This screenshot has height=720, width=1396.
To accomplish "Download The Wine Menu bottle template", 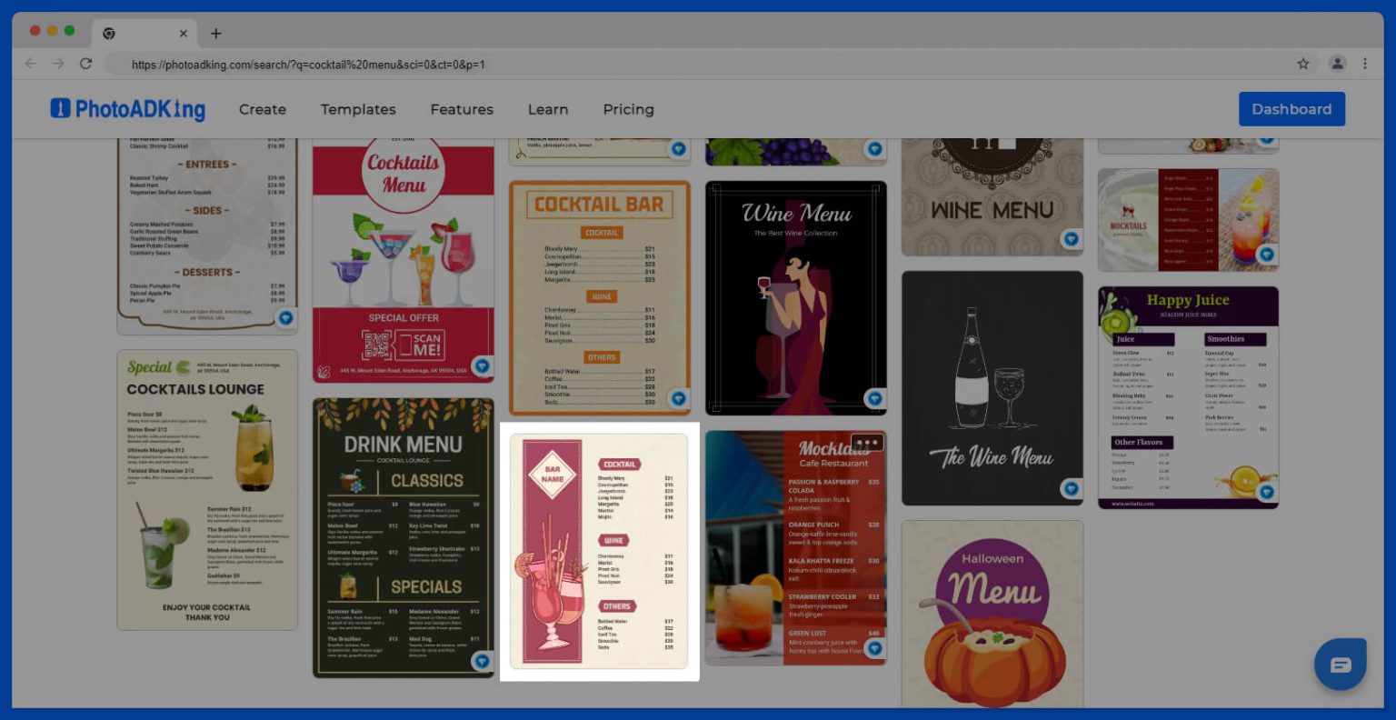I will click(1071, 489).
